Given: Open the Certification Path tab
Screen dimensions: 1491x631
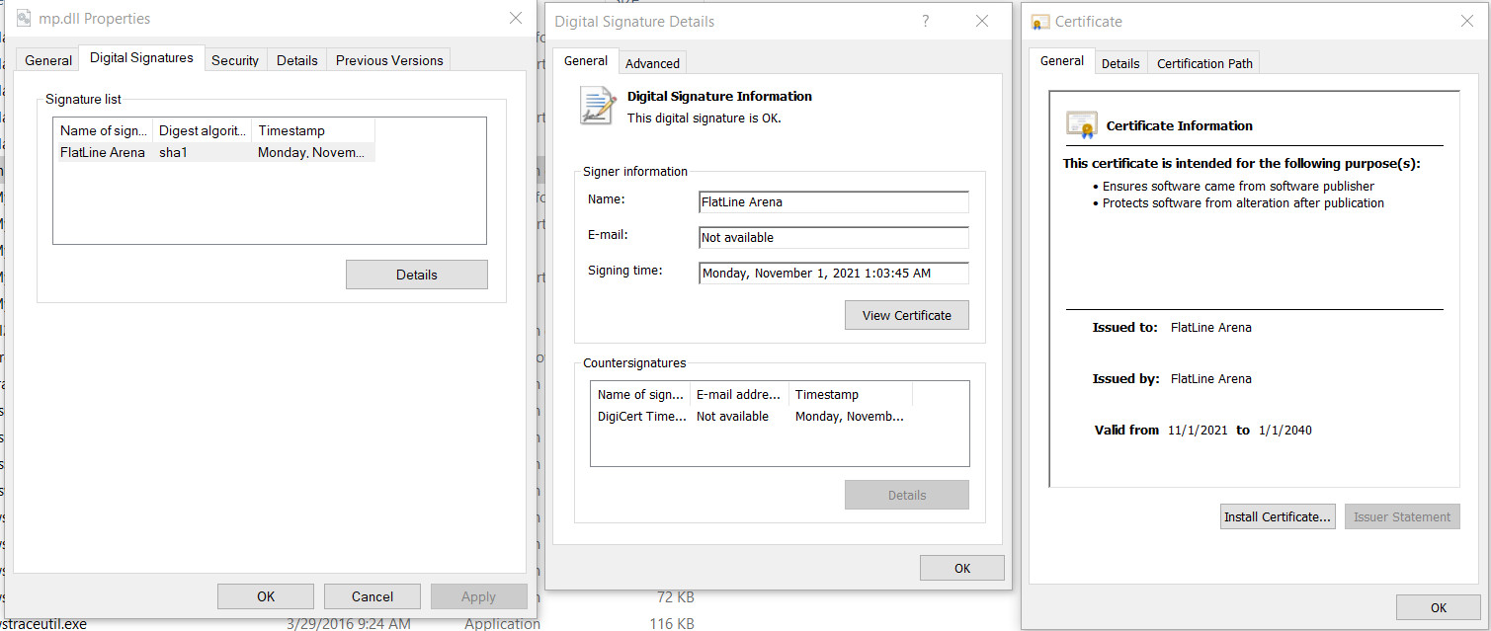Looking at the screenshot, I should (x=1204, y=63).
